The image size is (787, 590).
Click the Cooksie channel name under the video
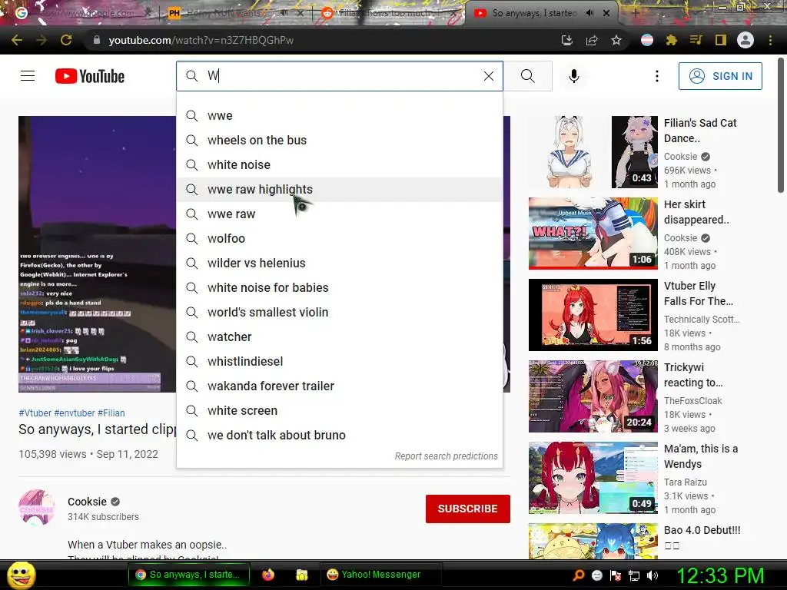[x=87, y=502]
